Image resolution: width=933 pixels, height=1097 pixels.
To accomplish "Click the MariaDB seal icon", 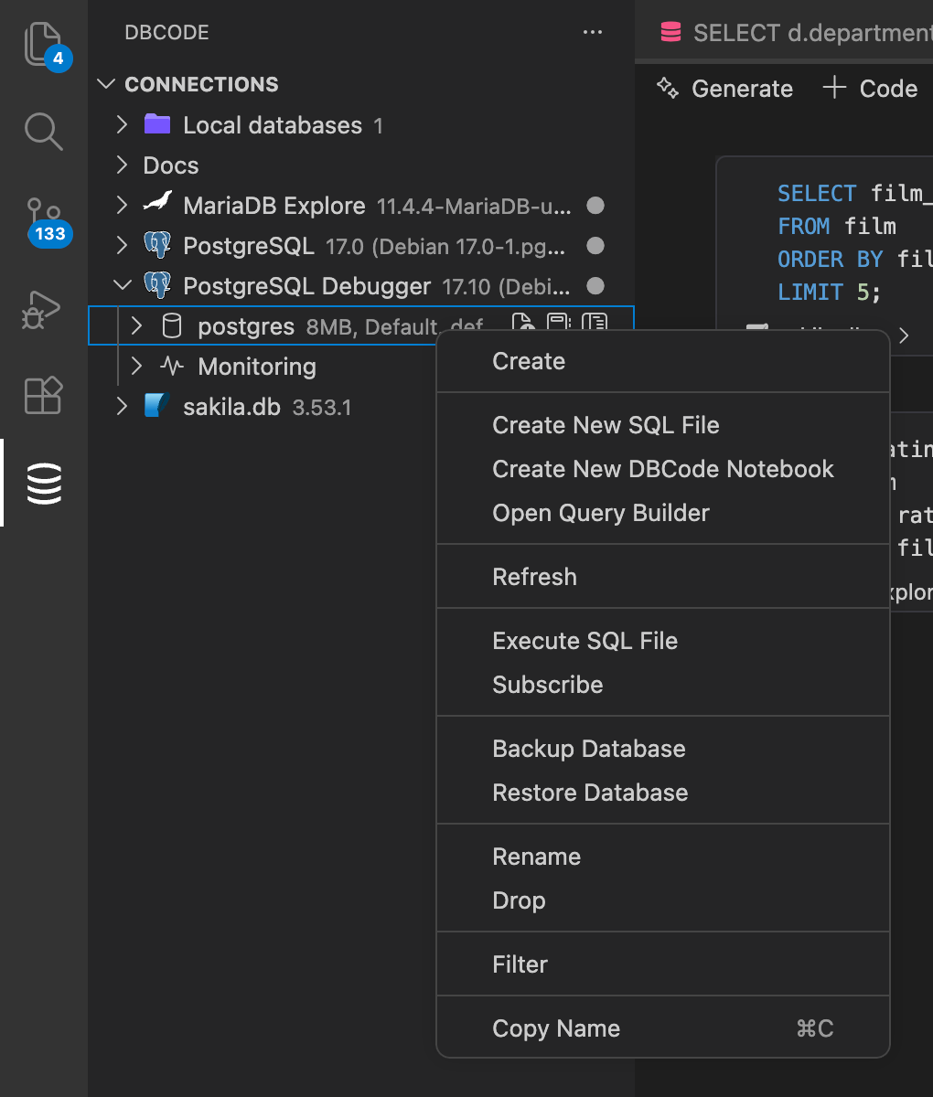I will point(158,203).
